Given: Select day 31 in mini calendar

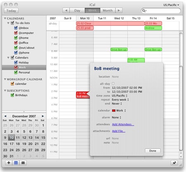Looking at the screenshot, I should pyautogui.click(x=12, y=156).
